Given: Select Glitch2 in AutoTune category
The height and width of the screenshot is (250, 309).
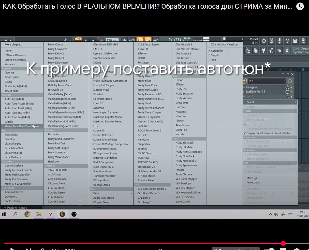Looking at the screenshot, I should [9, 122].
